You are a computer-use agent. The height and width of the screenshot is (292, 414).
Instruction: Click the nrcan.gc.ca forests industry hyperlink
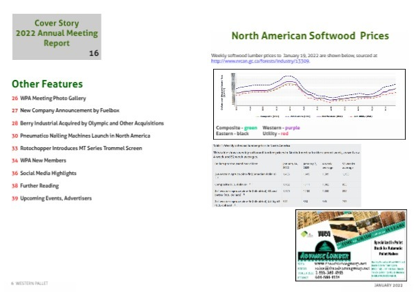[x=260, y=61]
